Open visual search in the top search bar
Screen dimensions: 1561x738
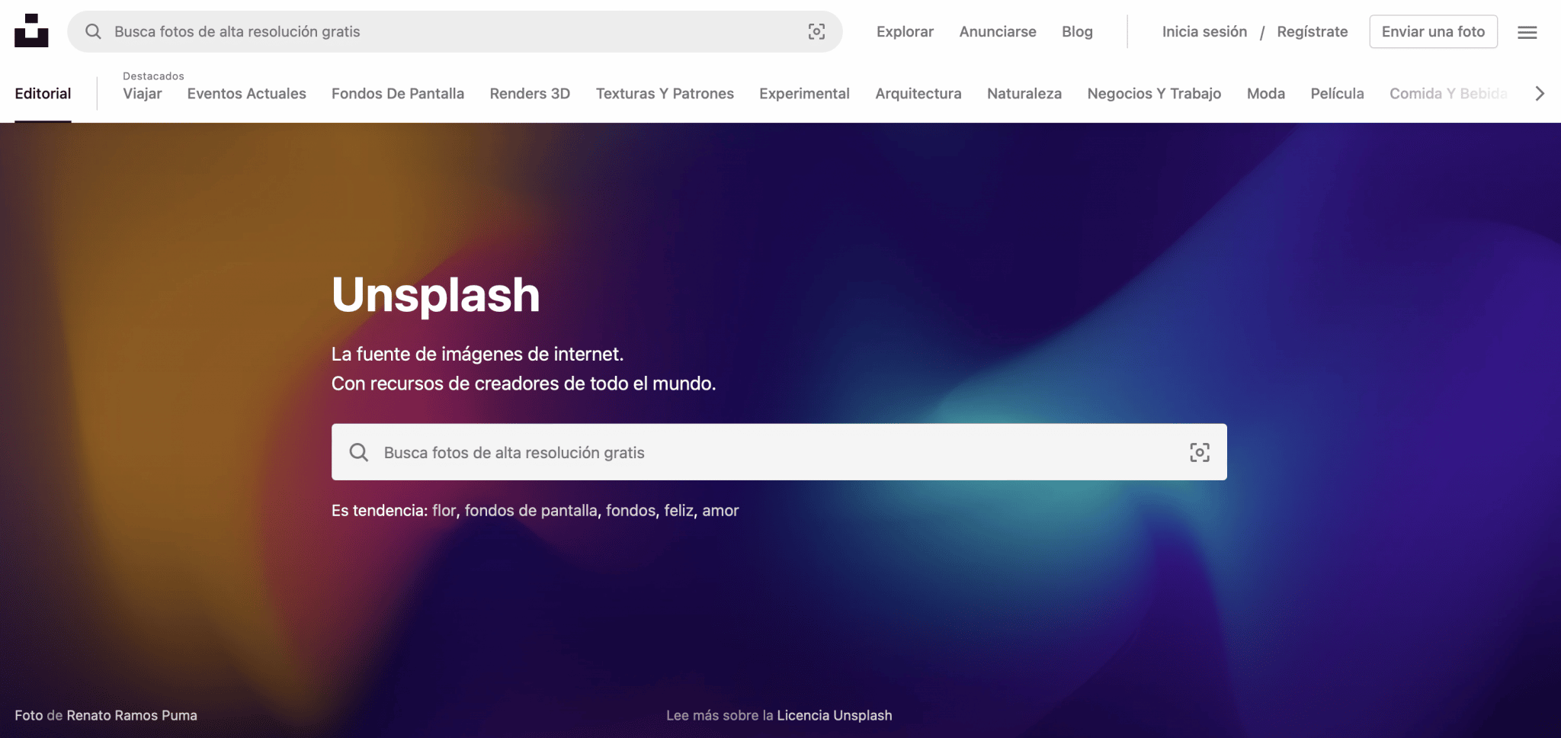coord(816,31)
